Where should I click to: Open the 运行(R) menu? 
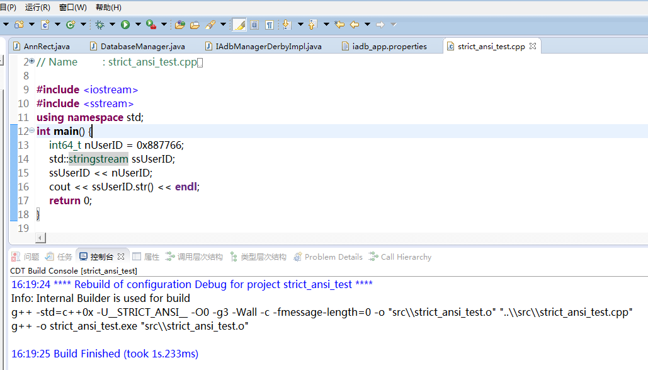tap(37, 8)
